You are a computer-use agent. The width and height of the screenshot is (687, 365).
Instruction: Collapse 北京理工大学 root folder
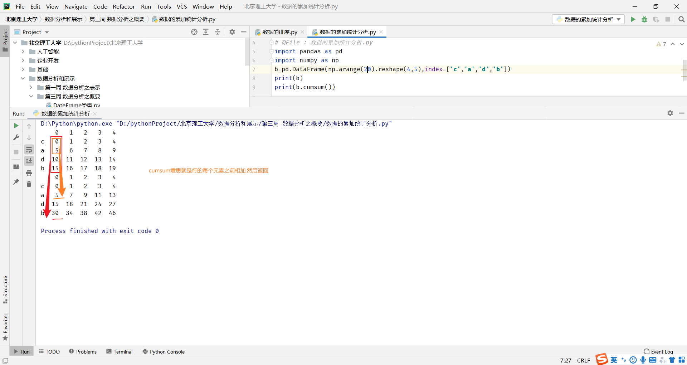pyautogui.click(x=15, y=43)
